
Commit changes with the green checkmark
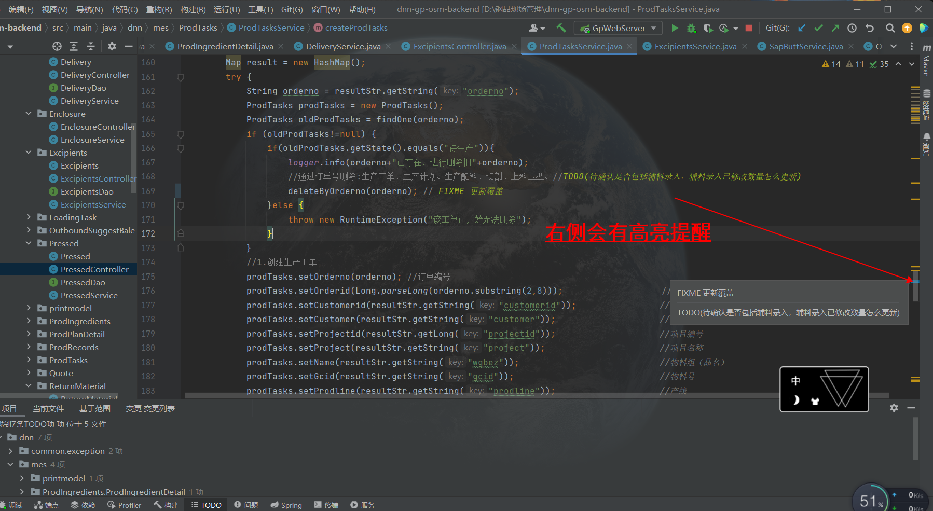click(x=819, y=28)
